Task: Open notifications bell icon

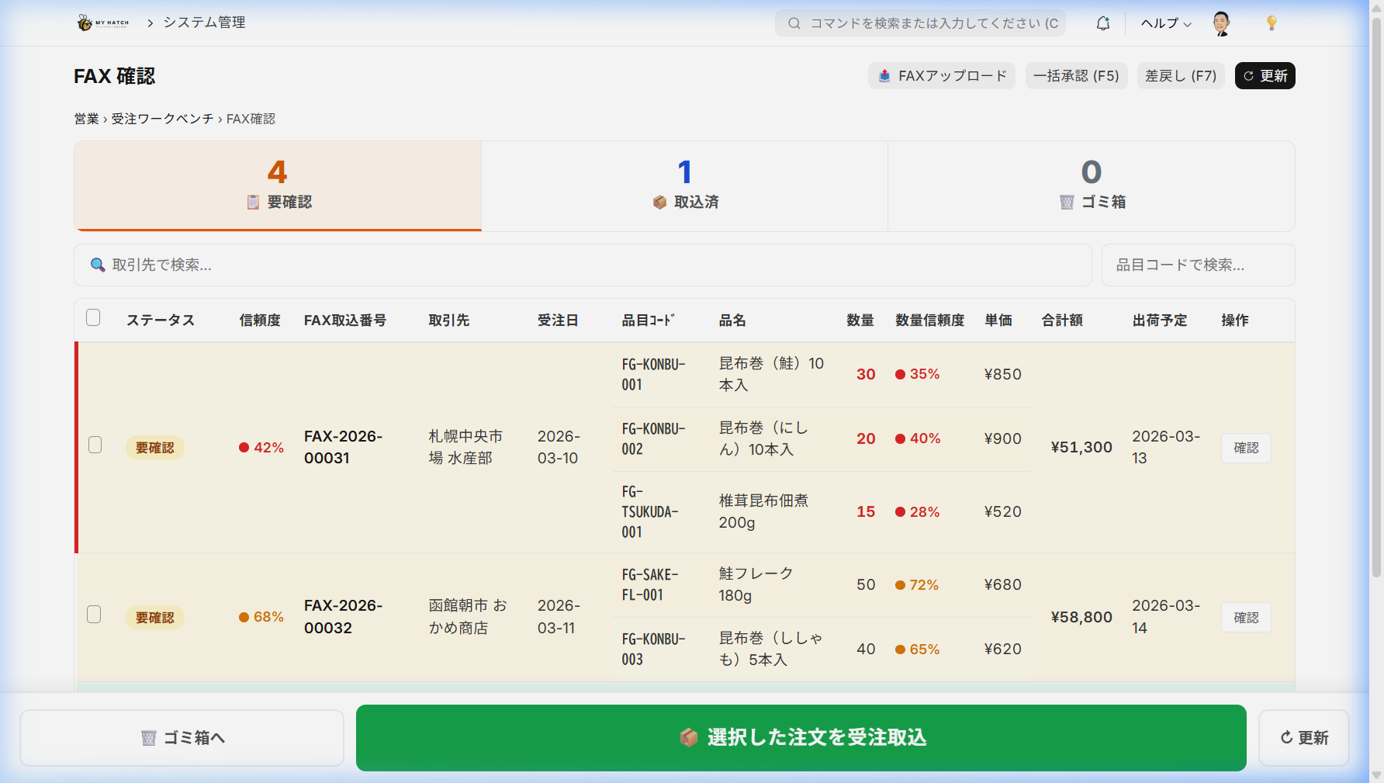Action: [x=1102, y=23]
